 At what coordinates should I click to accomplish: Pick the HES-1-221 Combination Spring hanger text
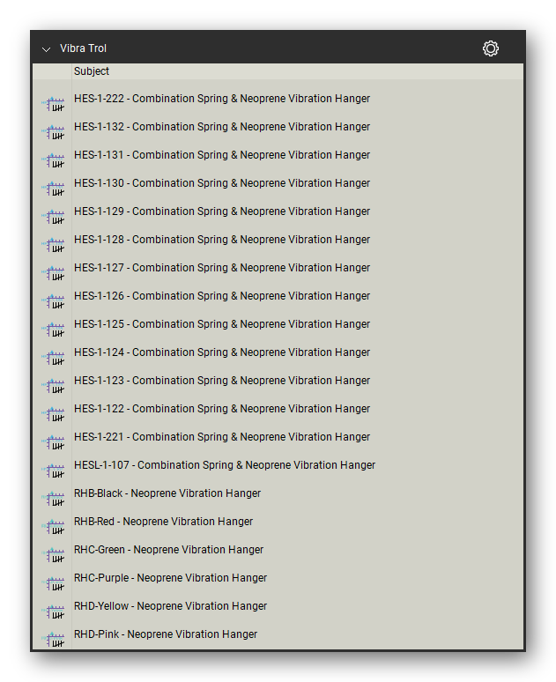point(222,437)
